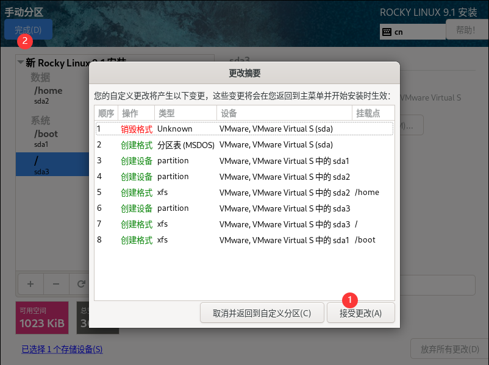Click 取消并返回到自定义分区(C) button
Image resolution: width=489 pixels, height=365 pixels.
click(x=262, y=313)
